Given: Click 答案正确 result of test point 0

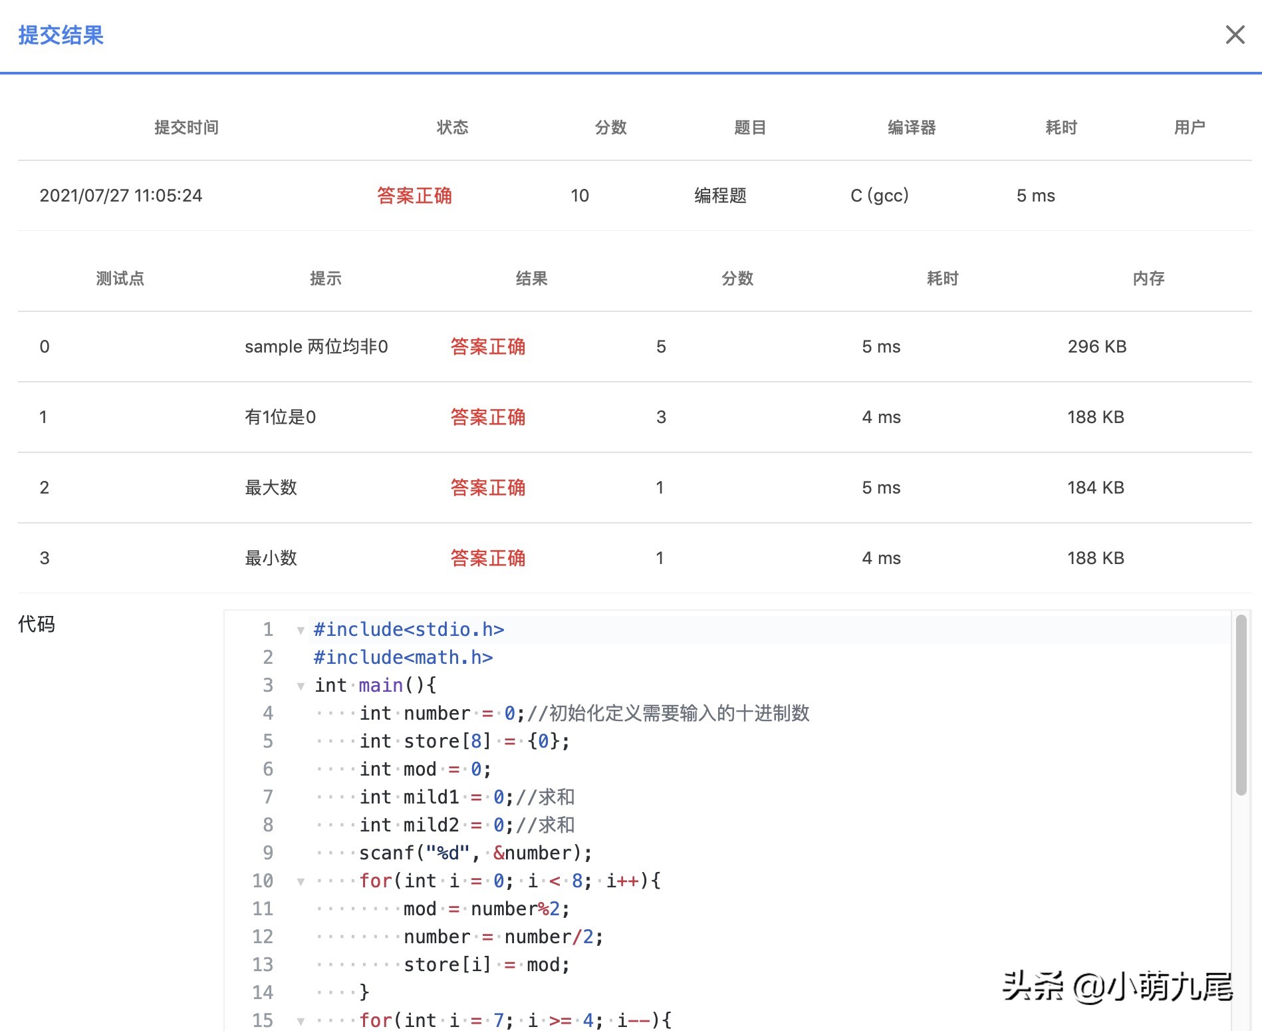Looking at the screenshot, I should coord(488,347).
